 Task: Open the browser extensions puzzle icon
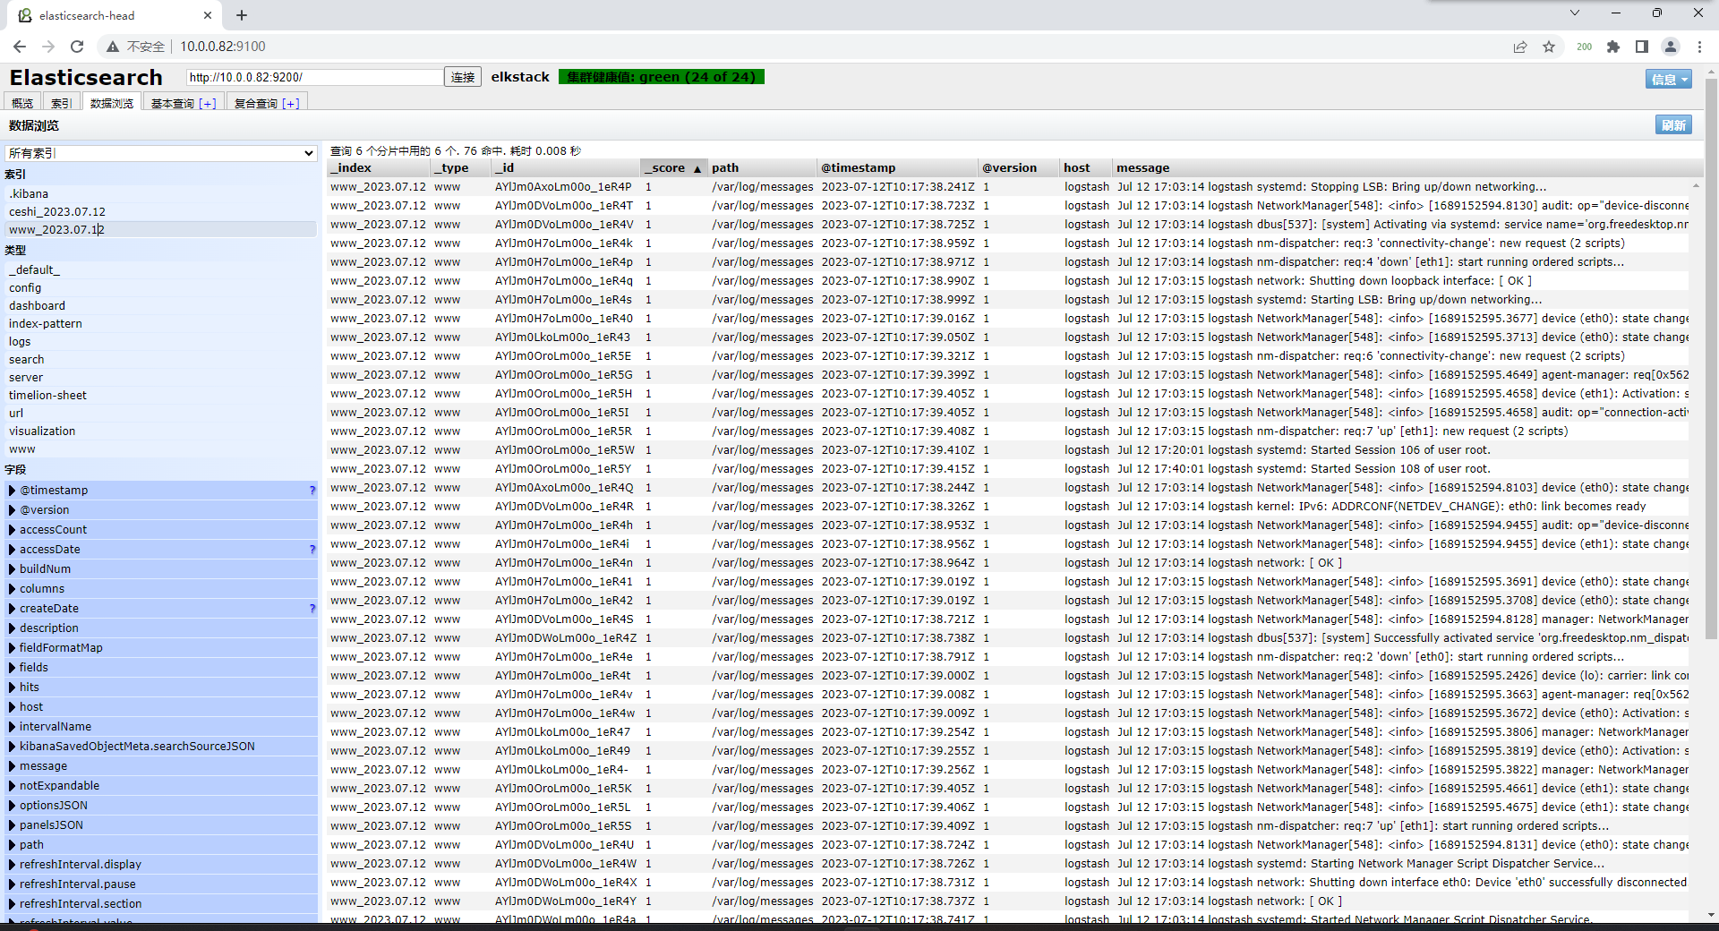tap(1613, 47)
